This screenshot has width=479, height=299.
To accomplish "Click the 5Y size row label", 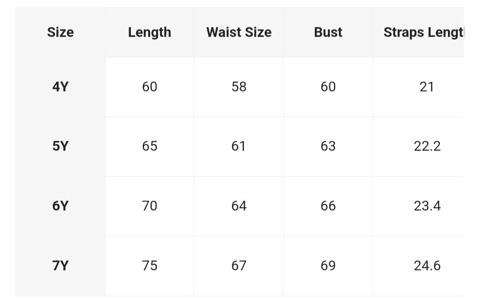I will tap(60, 146).
